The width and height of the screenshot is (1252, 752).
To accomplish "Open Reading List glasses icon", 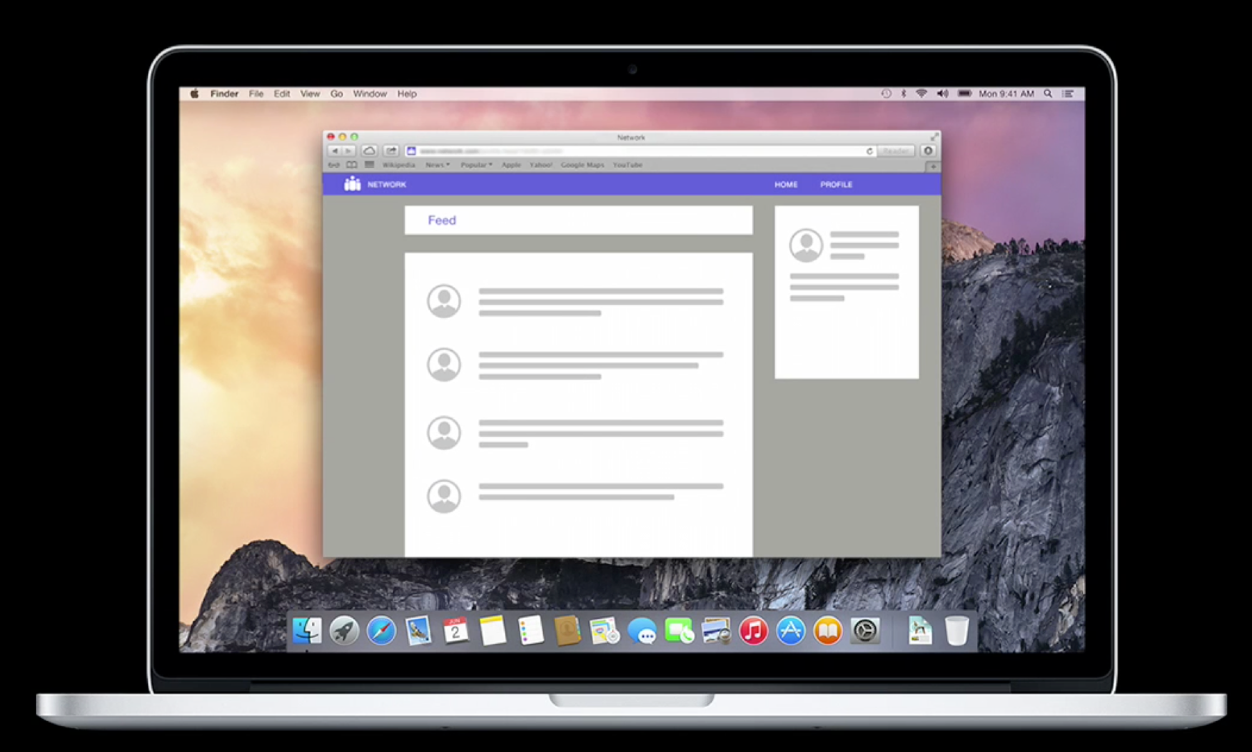I will 334,165.
